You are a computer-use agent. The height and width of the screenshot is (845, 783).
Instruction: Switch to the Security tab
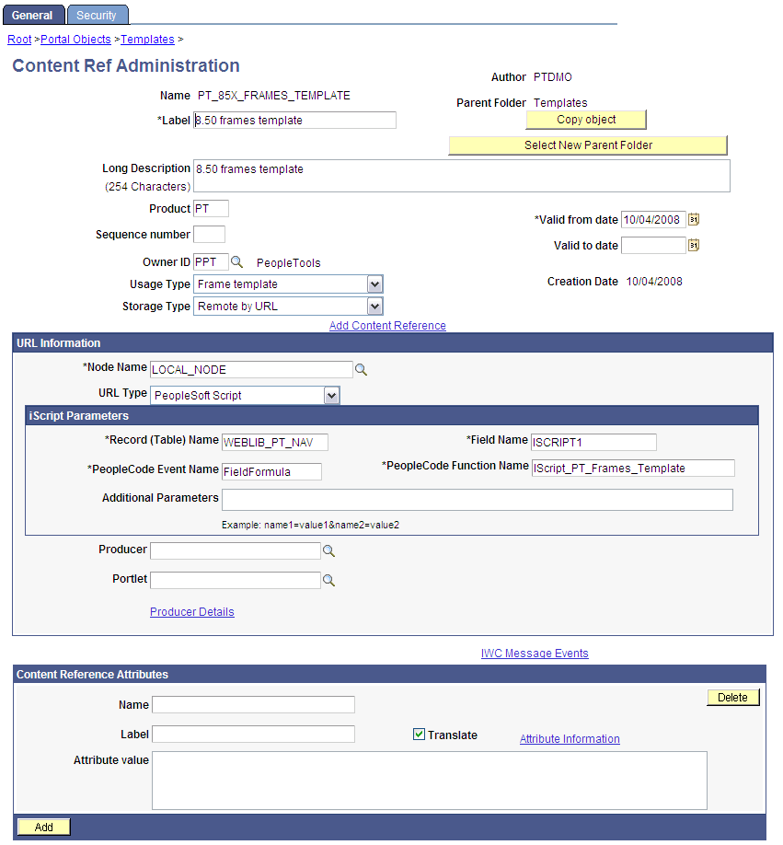click(97, 15)
